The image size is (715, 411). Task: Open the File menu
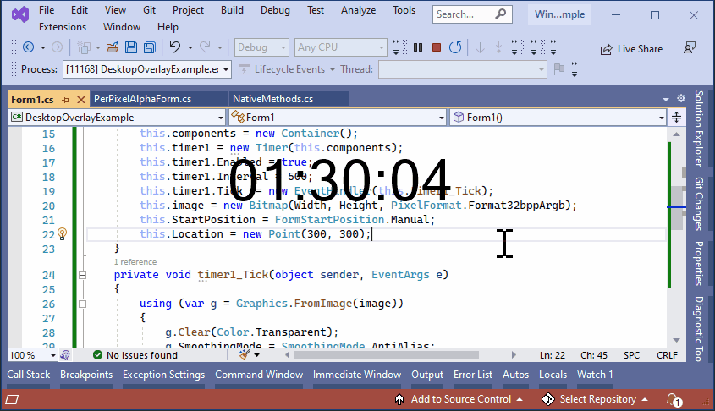tap(47, 10)
